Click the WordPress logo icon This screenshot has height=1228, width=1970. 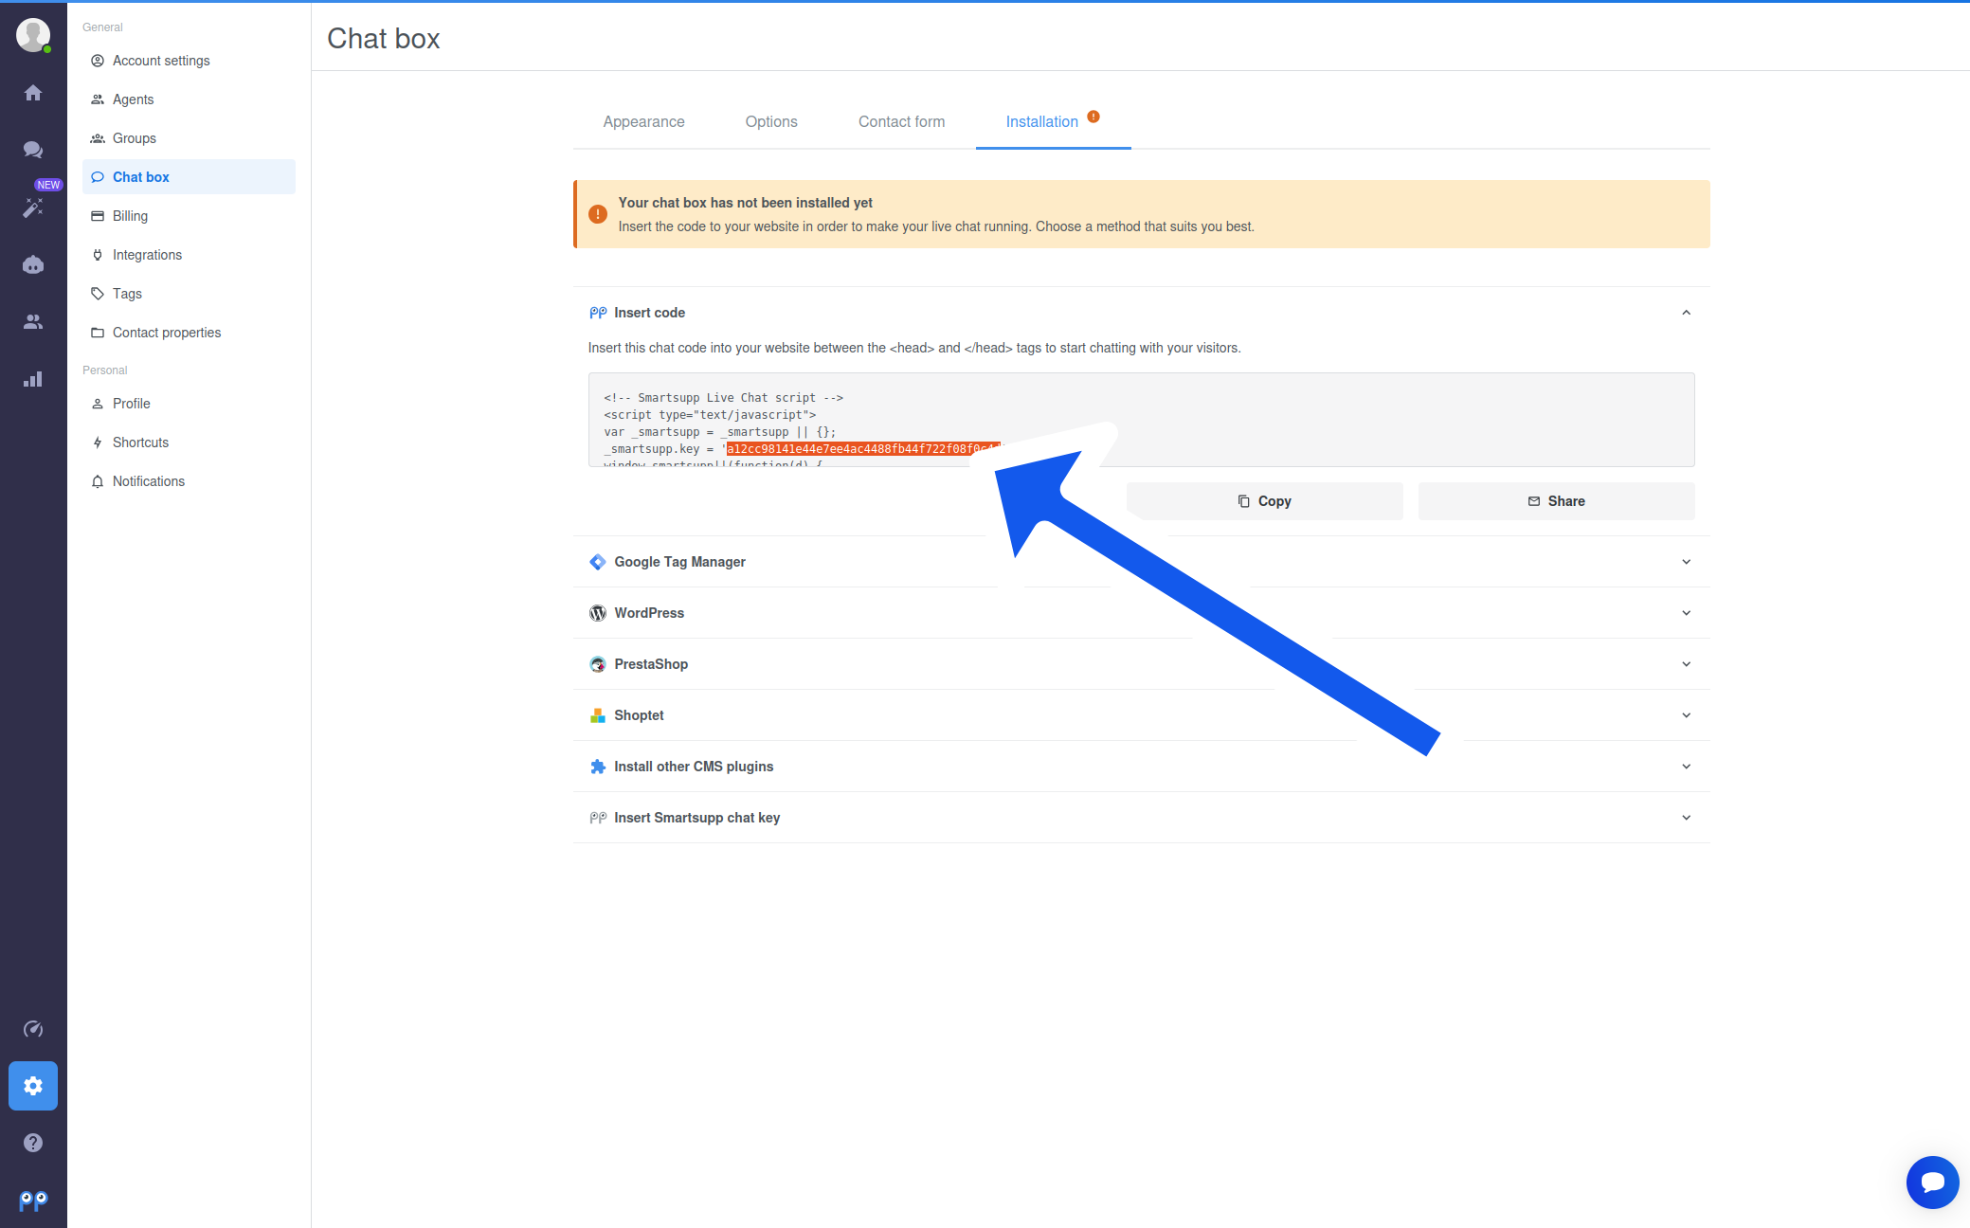click(x=598, y=613)
